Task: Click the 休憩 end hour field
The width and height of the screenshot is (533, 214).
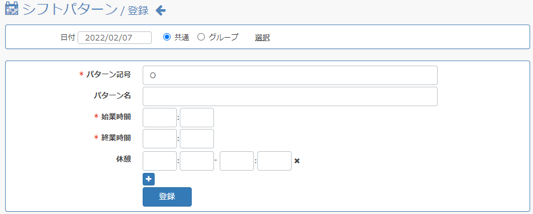Action: click(x=237, y=161)
